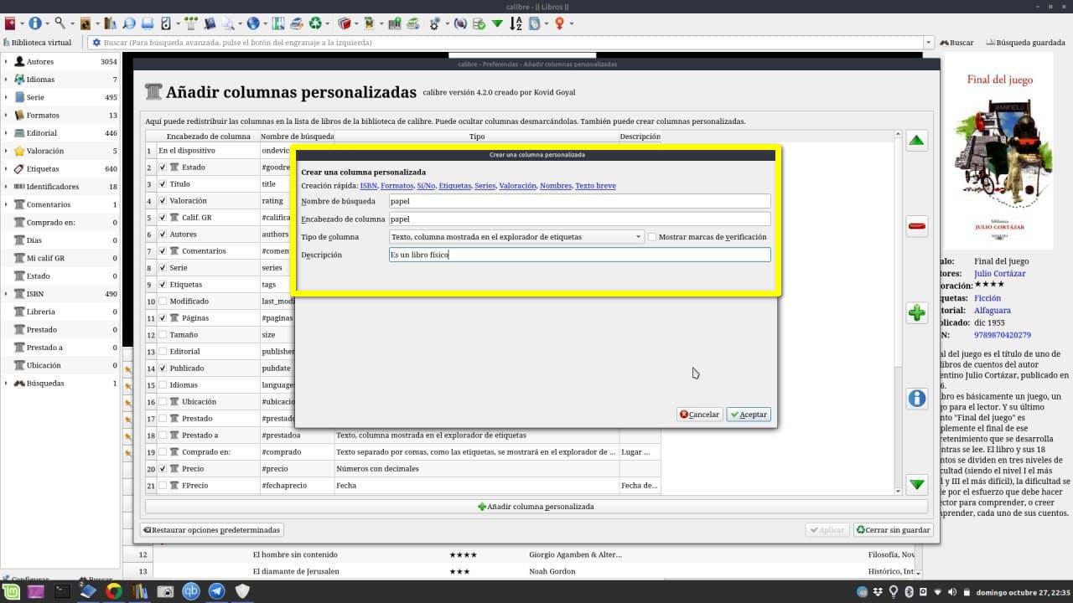Select Búsquedas binoculars icon in tag browser

(x=19, y=383)
